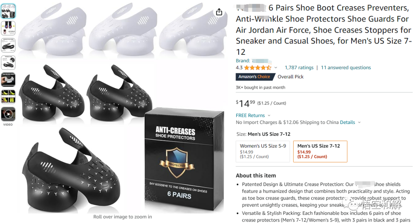Select Women's US Size 5-9 option
415x223 pixels.
[x=263, y=151]
